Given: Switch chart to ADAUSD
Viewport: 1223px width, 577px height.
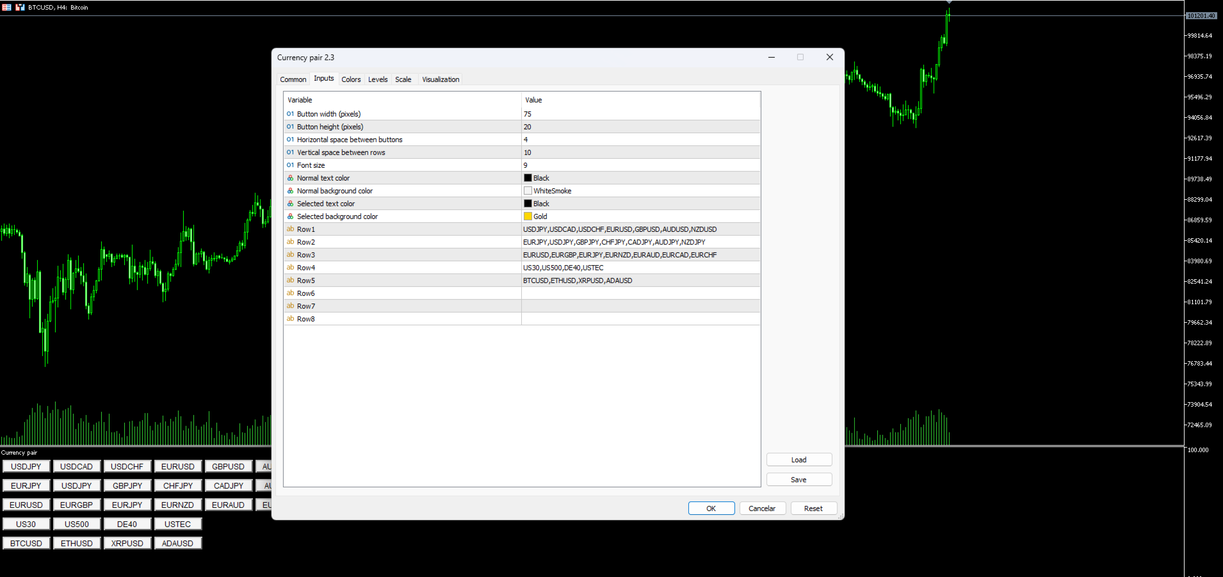Looking at the screenshot, I should (x=177, y=544).
